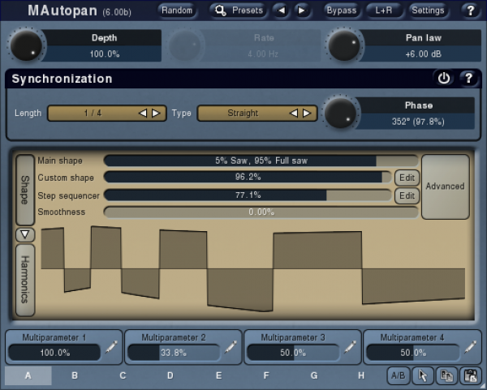Open the L+R channel mode selector
This screenshot has width=487, height=390.
pyautogui.click(x=384, y=11)
